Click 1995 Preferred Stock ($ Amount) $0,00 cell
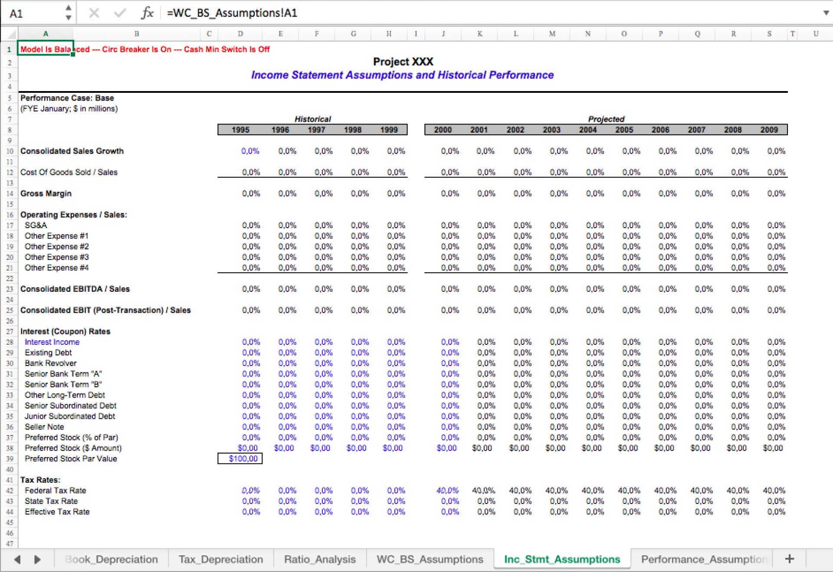 248,448
